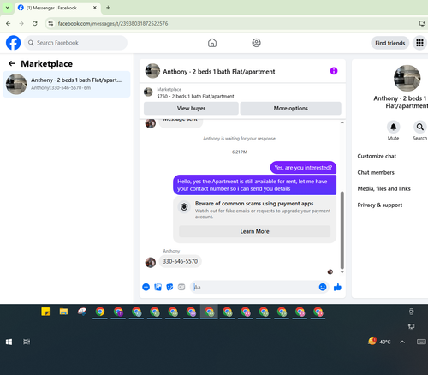Open the Home icon in top navigation
The image size is (428, 375).
click(212, 43)
